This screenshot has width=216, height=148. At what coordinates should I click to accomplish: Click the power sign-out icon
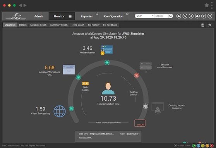[x=210, y=16]
